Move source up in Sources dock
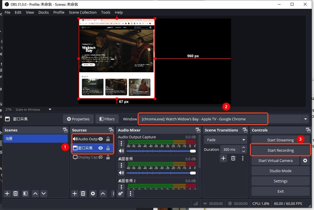314x210 pixels. pyautogui.click(x=103, y=193)
